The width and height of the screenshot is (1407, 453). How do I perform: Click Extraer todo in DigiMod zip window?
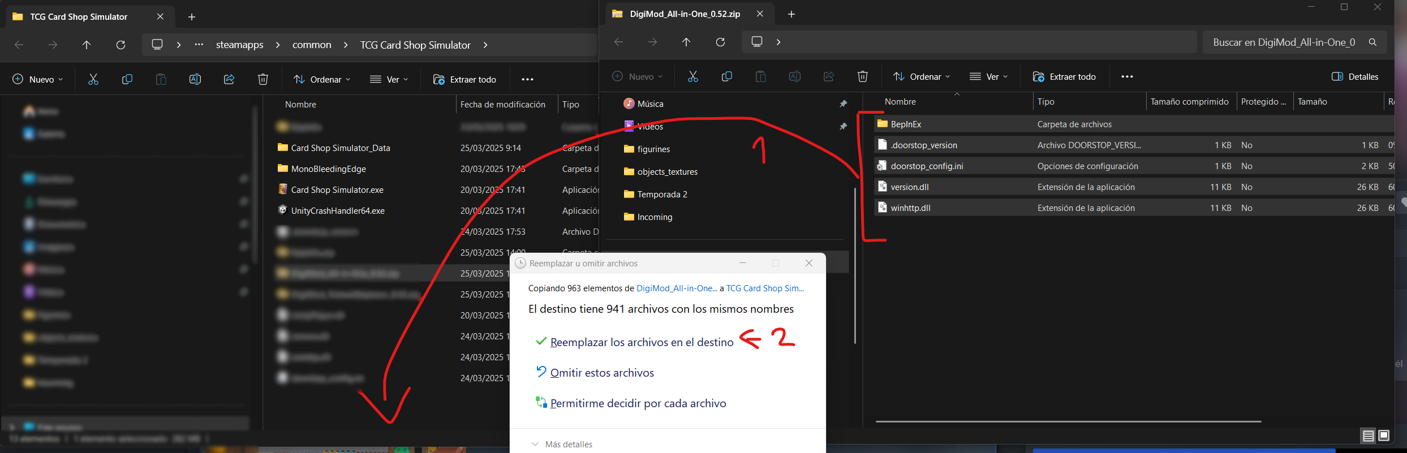click(x=1064, y=76)
